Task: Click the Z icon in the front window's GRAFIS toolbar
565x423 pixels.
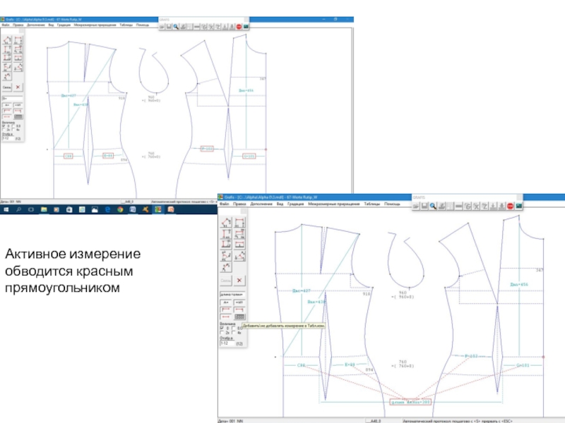Action: tap(484, 206)
